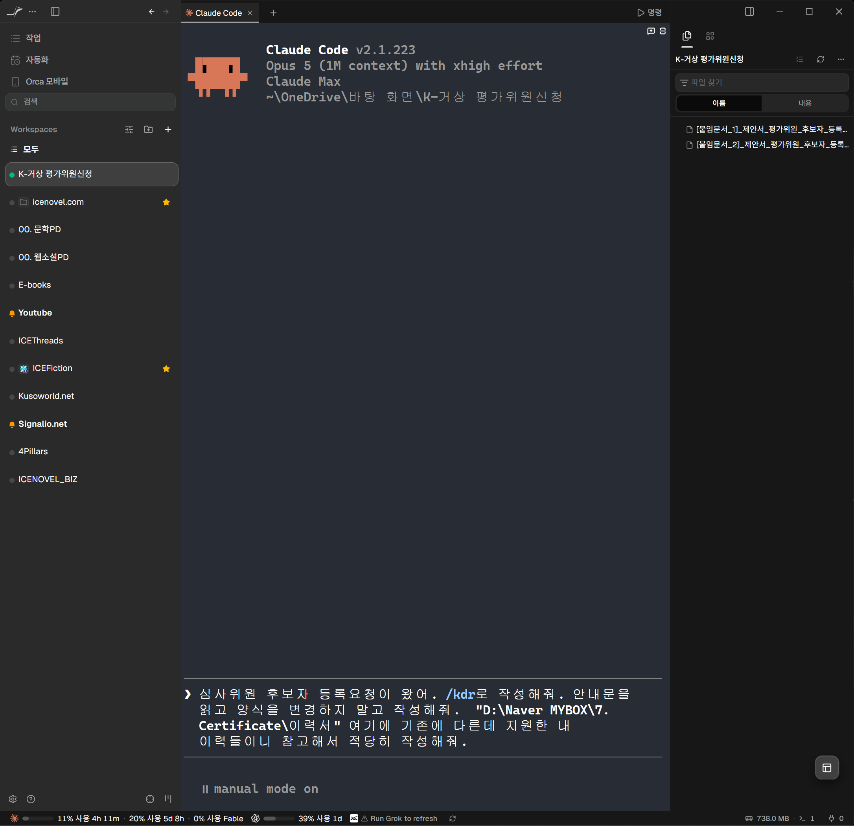Click the add folder icon in Workspaces
854x826 pixels.
(x=148, y=129)
